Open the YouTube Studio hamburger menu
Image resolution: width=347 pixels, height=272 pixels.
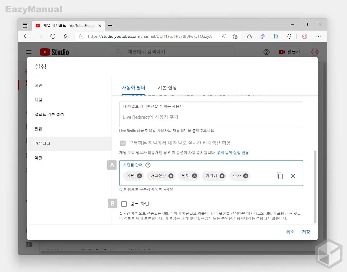(29, 52)
